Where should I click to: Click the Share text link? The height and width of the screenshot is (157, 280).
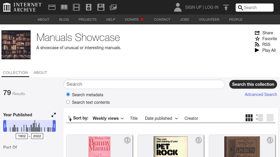268,33
